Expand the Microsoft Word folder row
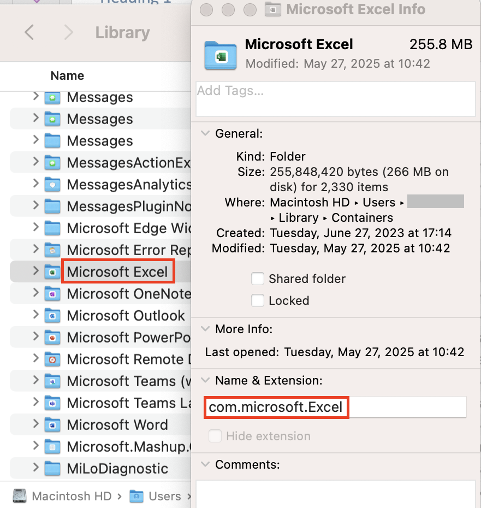Screen dimensions: 481x508 click(x=36, y=424)
